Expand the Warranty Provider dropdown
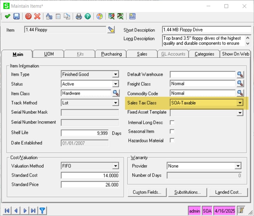 (x=238, y=166)
